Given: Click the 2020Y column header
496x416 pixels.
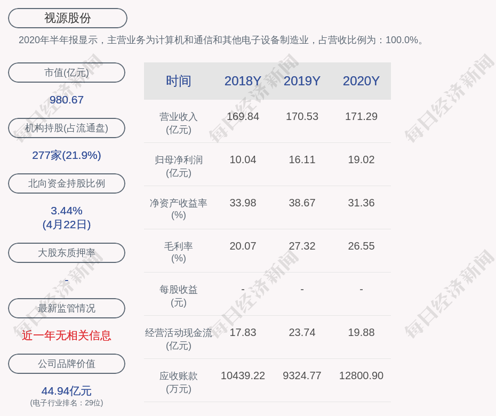Looking at the screenshot, I should [361, 81].
